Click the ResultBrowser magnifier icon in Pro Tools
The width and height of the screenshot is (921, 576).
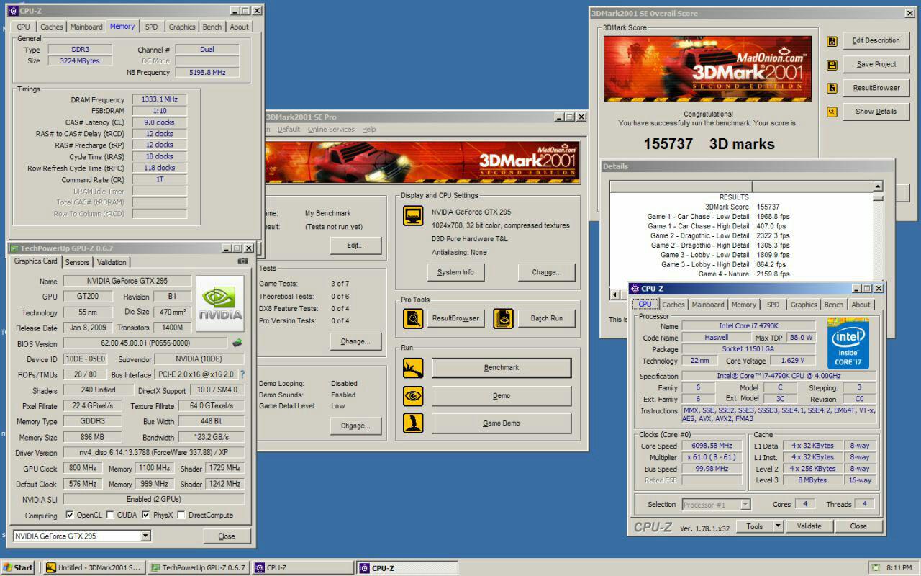(413, 318)
